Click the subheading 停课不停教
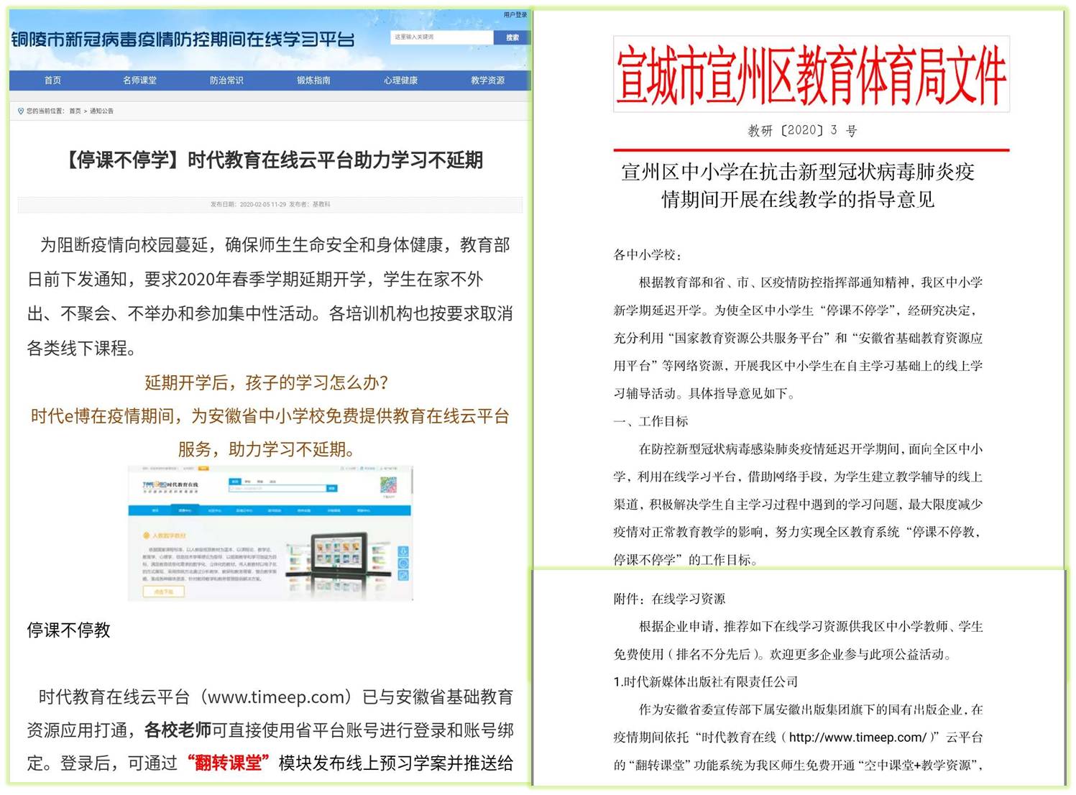 69,630
